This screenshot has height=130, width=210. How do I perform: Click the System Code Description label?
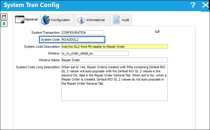(42, 47)
